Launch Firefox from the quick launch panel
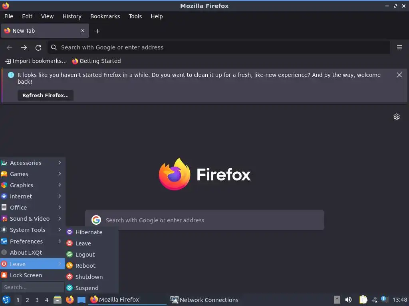The height and width of the screenshot is (306, 409). pyautogui.click(x=69, y=300)
